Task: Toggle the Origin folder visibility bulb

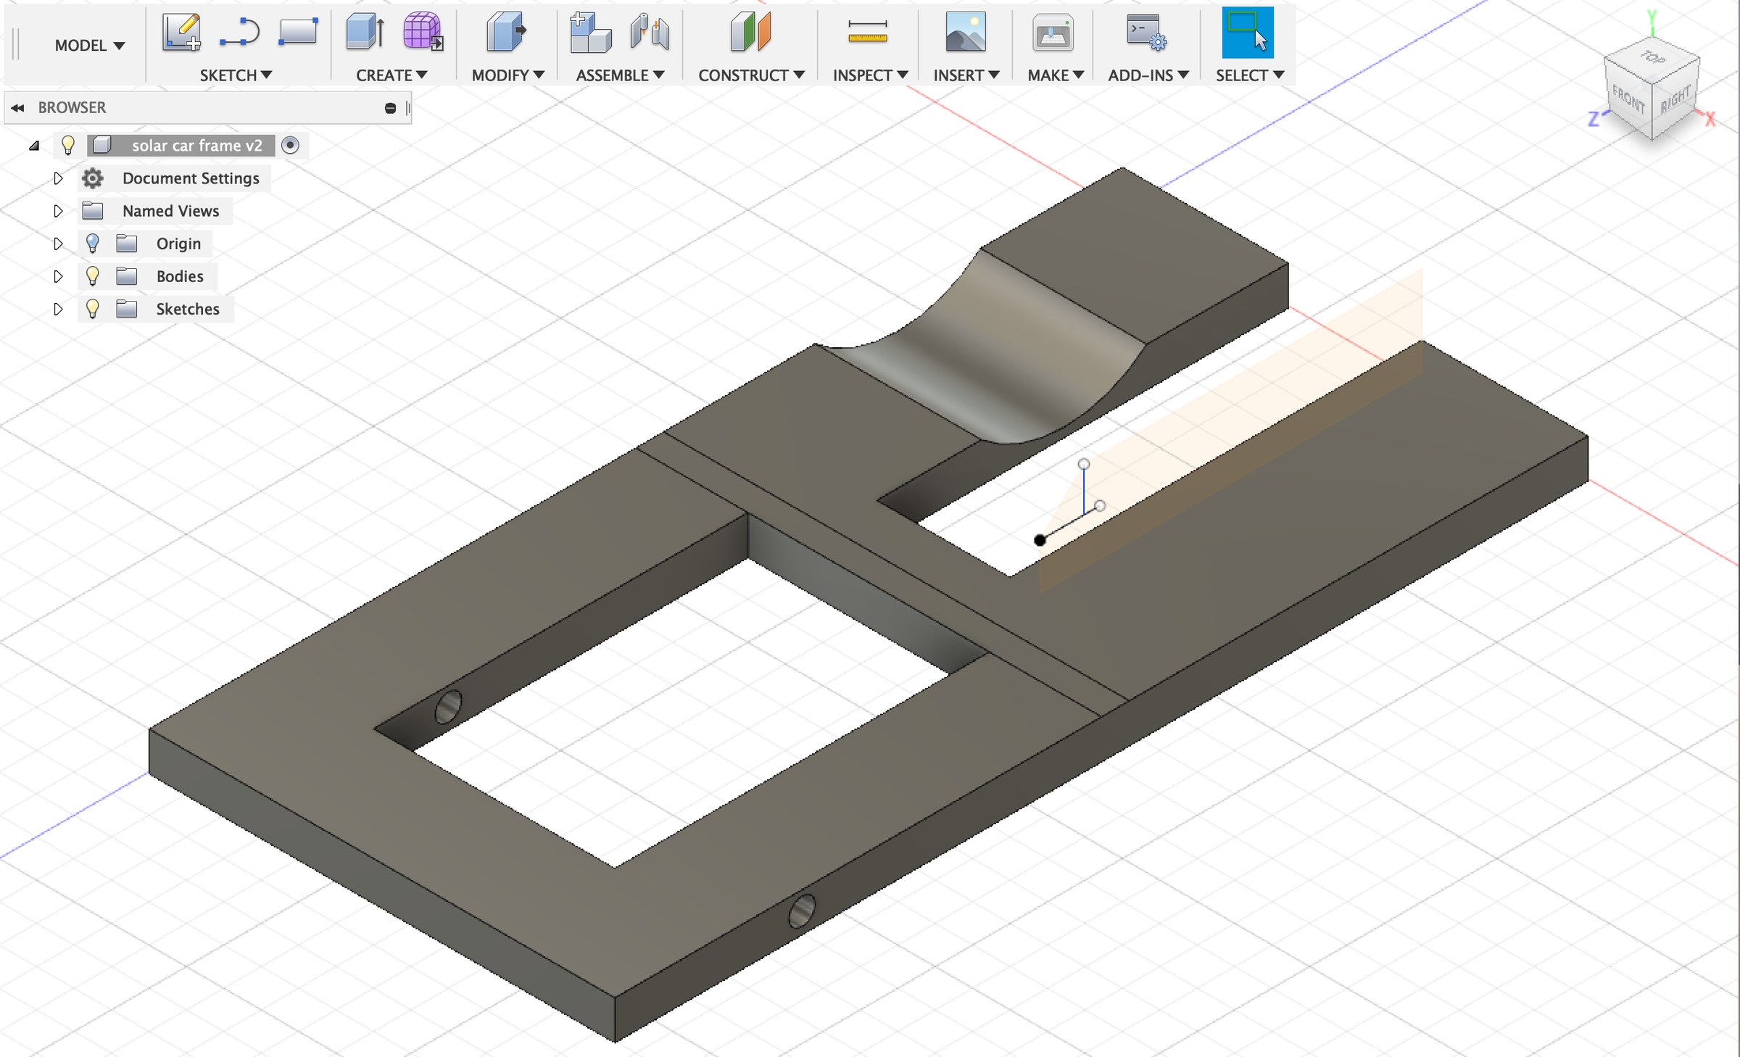Action: tap(92, 243)
